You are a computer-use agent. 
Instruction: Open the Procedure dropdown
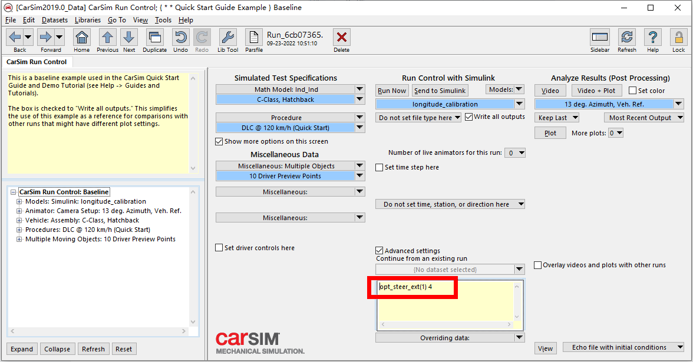[359, 118]
